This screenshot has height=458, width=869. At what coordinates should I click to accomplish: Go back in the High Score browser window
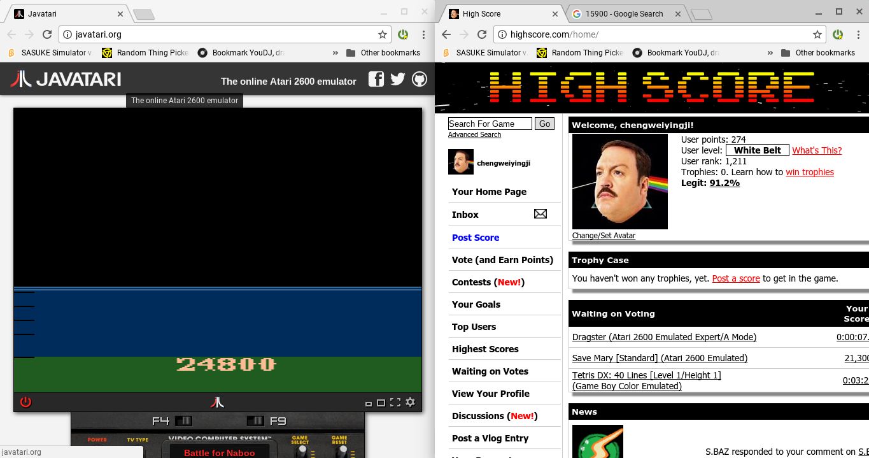point(446,34)
